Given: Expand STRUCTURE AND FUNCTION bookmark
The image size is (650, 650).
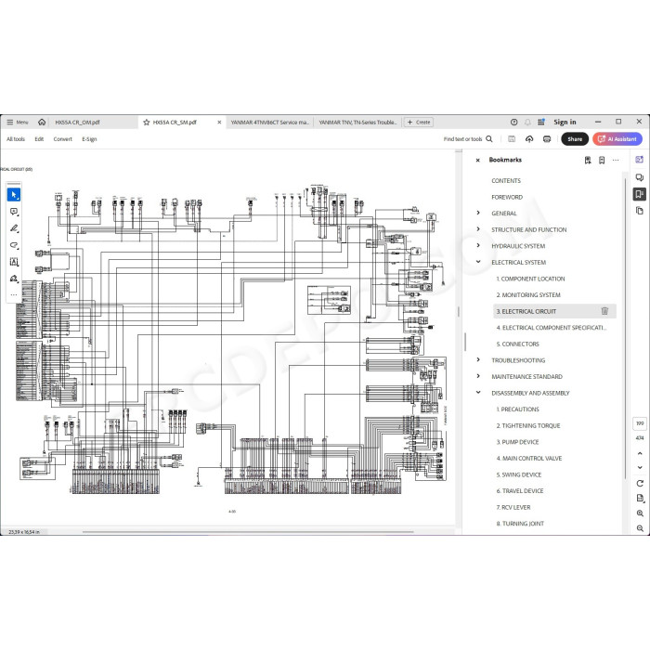Looking at the screenshot, I should (x=478, y=229).
